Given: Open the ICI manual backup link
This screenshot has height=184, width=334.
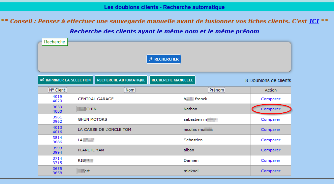Looking at the screenshot, I should 314,21.
